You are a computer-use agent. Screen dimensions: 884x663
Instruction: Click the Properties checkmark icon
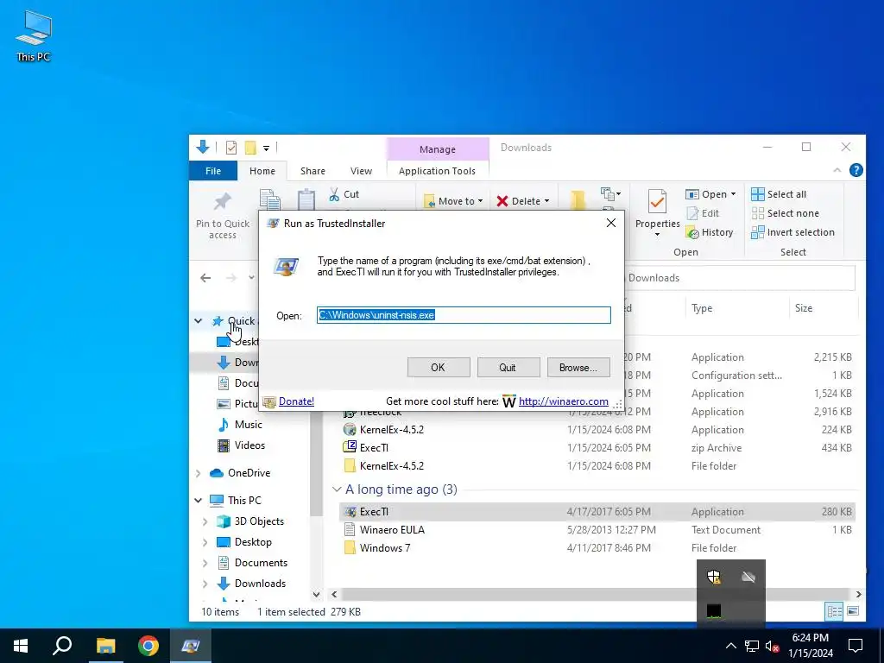pos(657,202)
